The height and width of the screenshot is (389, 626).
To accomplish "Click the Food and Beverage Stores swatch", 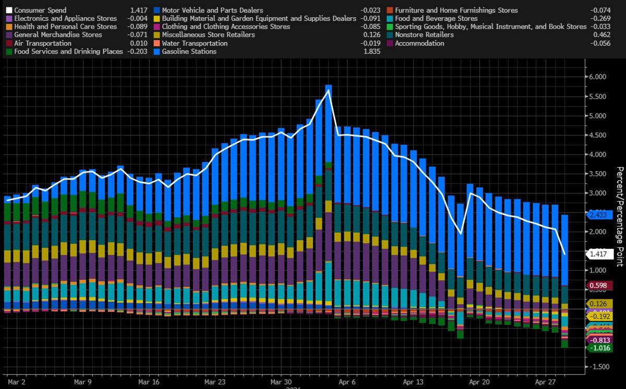I will (390, 19).
